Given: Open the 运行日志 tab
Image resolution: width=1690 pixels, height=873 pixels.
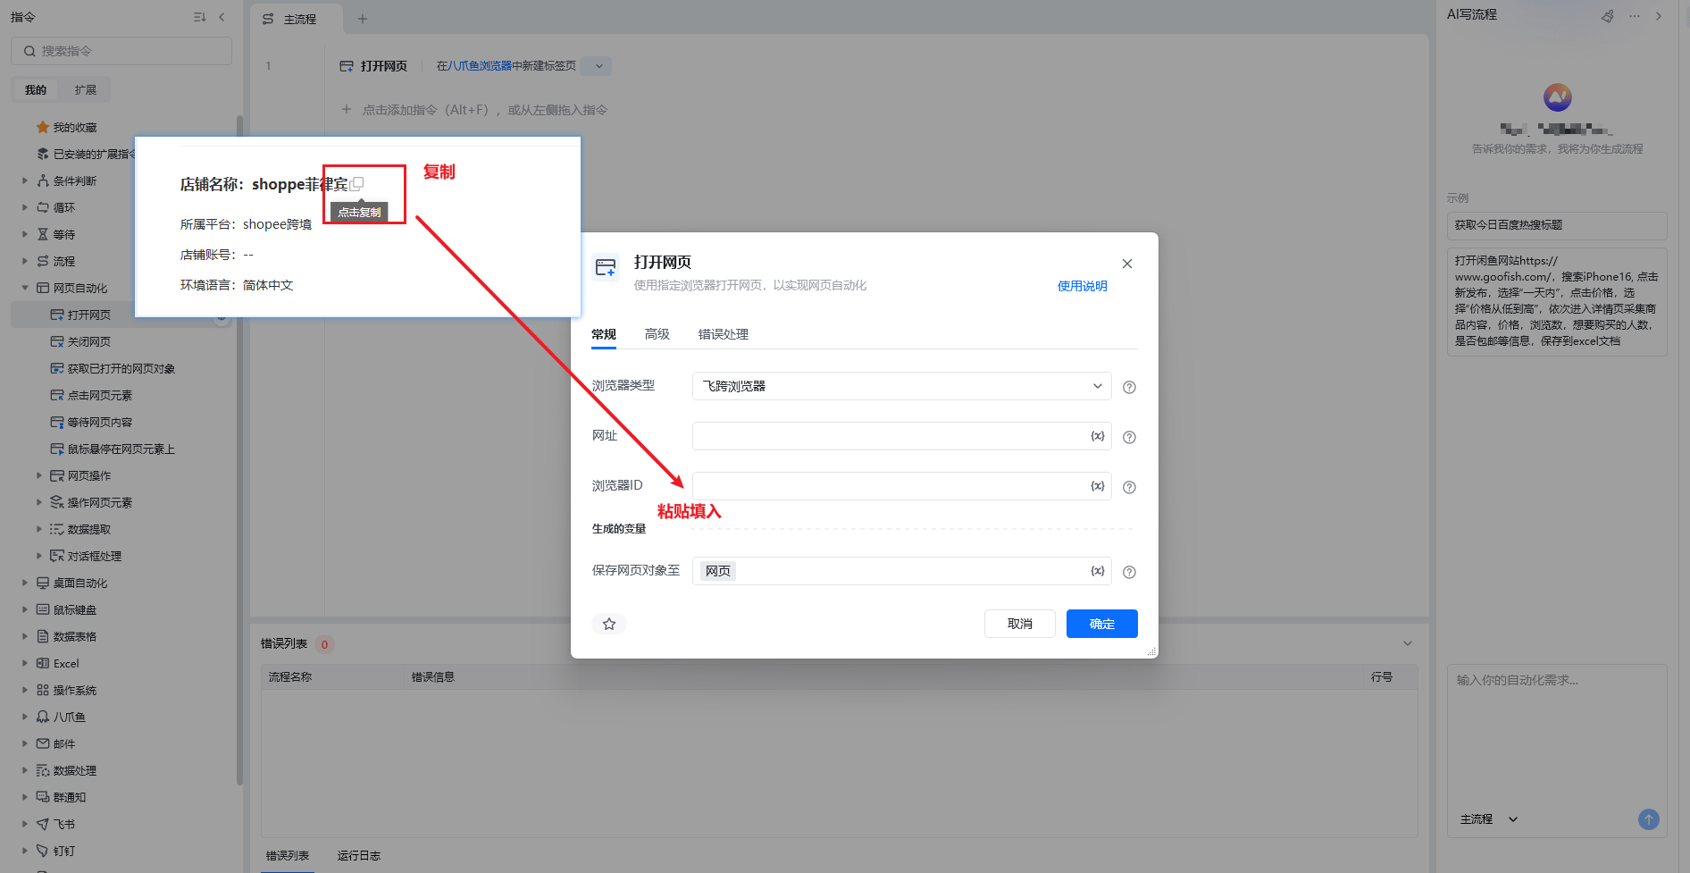Looking at the screenshot, I should (x=358, y=855).
